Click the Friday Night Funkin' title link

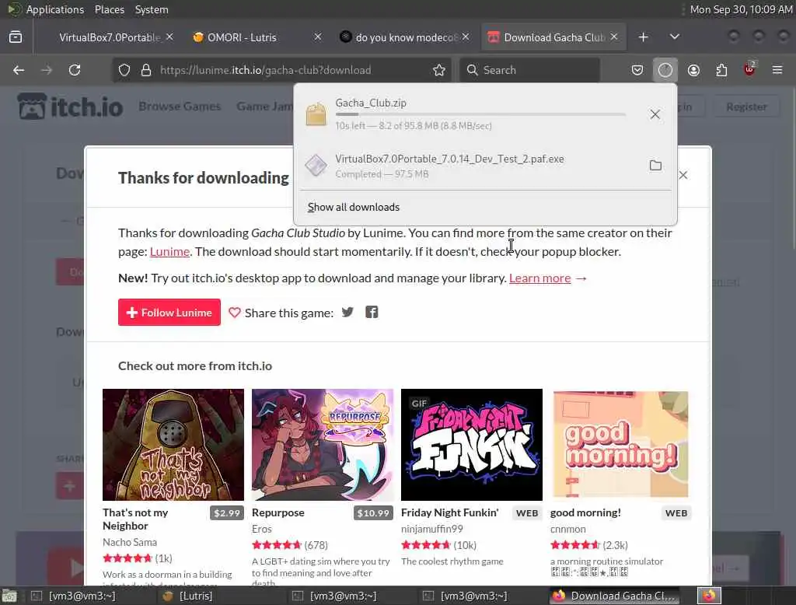(x=450, y=512)
